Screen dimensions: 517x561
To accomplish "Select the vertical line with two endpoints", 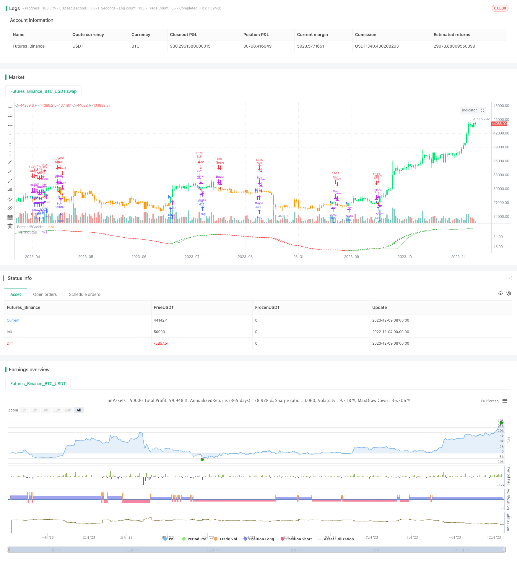I will 10,153.
